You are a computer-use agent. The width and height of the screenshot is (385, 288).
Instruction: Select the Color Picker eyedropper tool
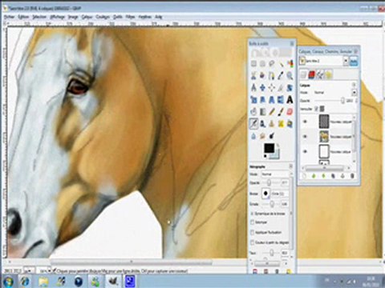click(281, 75)
